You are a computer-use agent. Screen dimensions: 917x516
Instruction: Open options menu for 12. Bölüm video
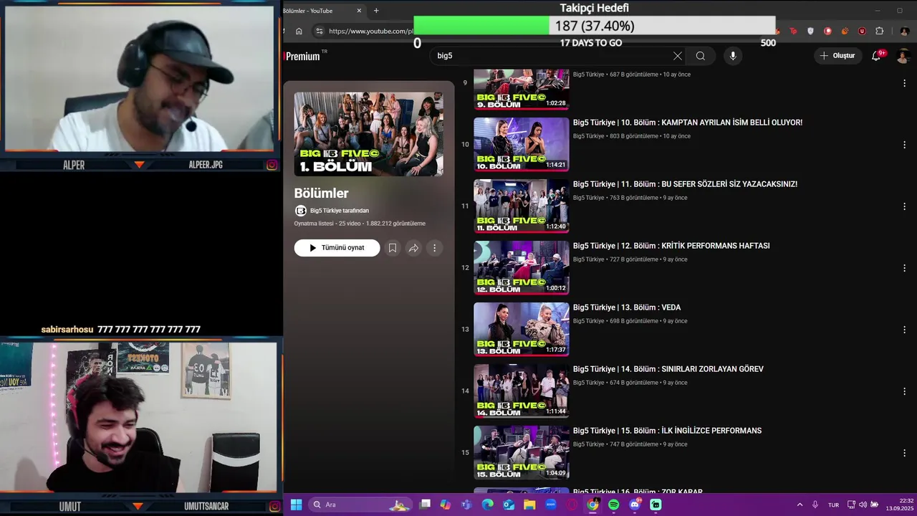(x=904, y=268)
